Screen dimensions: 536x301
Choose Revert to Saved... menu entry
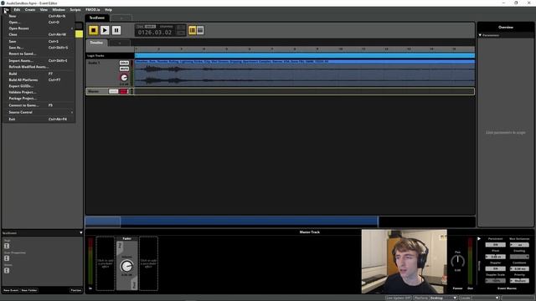[39, 54]
